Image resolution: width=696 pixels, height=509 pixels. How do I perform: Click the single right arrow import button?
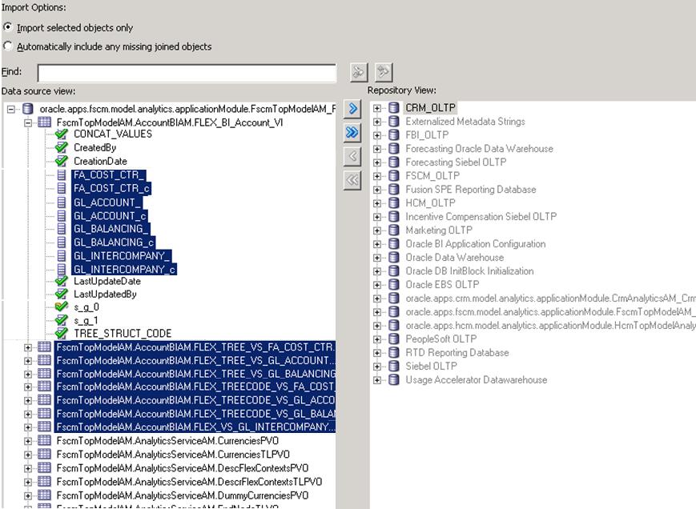354,107
